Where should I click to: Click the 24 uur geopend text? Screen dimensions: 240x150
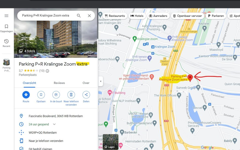click(39, 124)
